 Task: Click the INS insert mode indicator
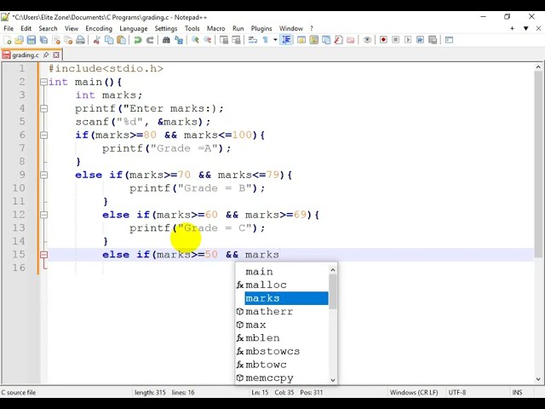517,392
